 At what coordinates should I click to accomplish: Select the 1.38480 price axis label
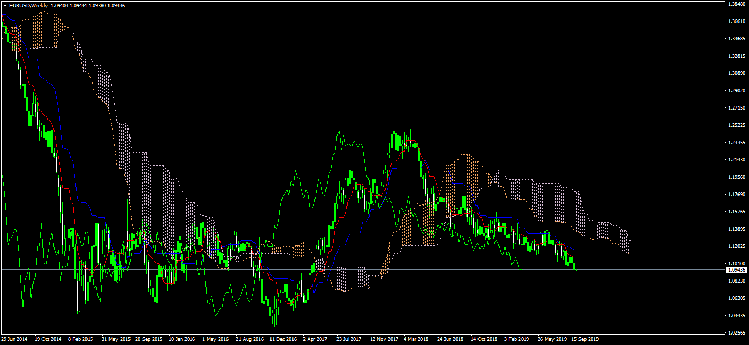[x=736, y=4]
